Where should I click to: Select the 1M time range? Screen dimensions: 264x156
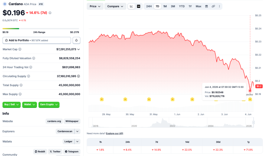pyautogui.click(x=165, y=6)
